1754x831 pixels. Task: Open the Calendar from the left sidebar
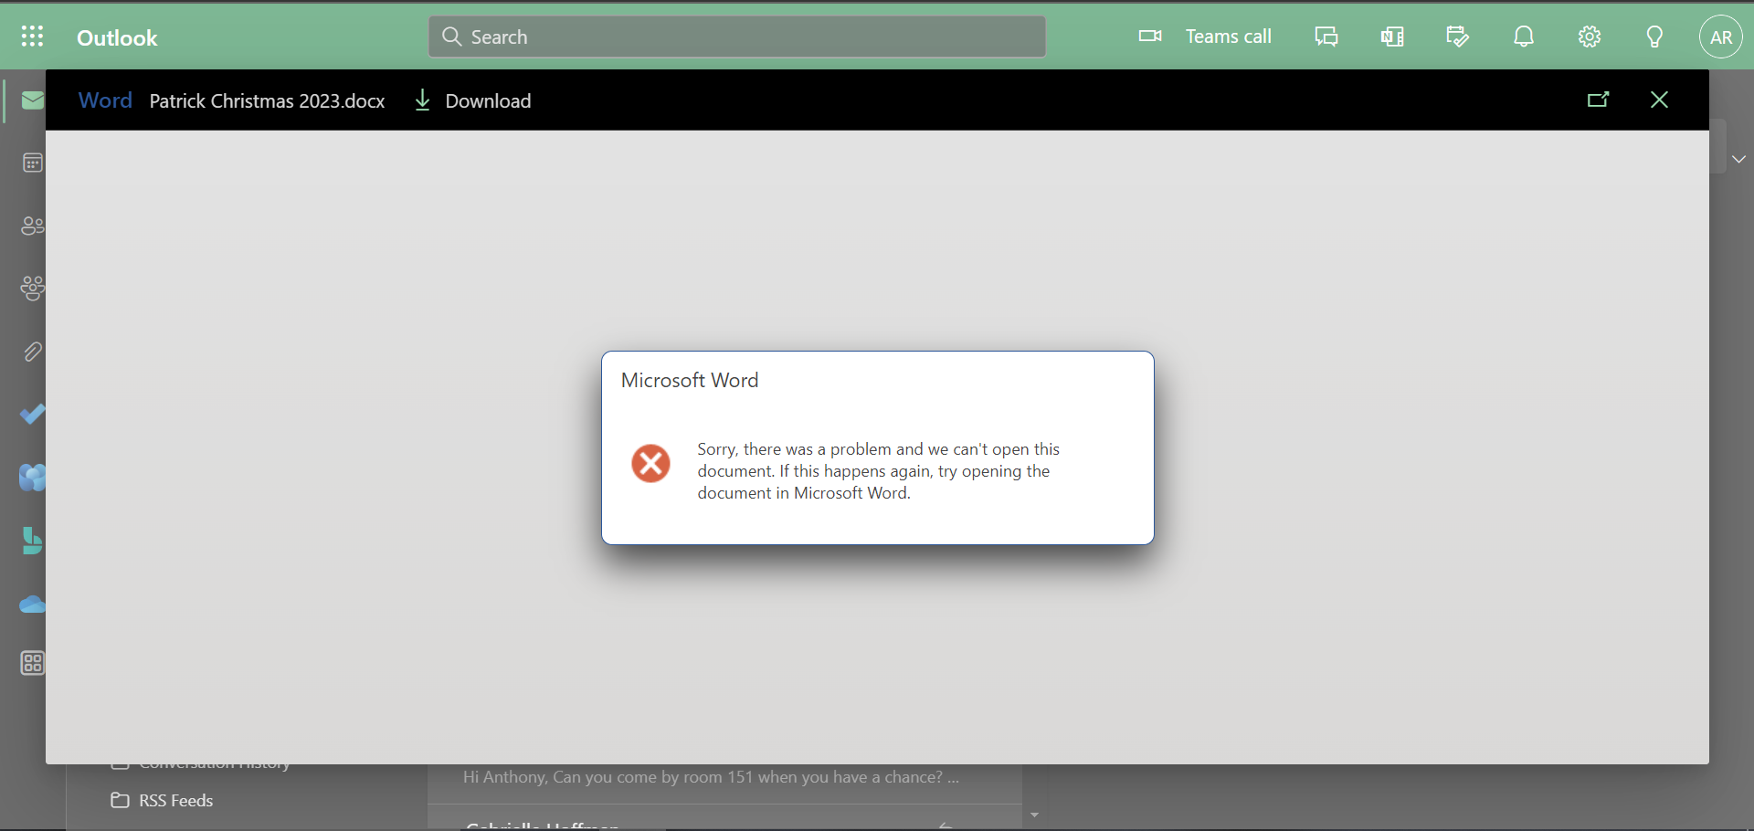coord(33,163)
